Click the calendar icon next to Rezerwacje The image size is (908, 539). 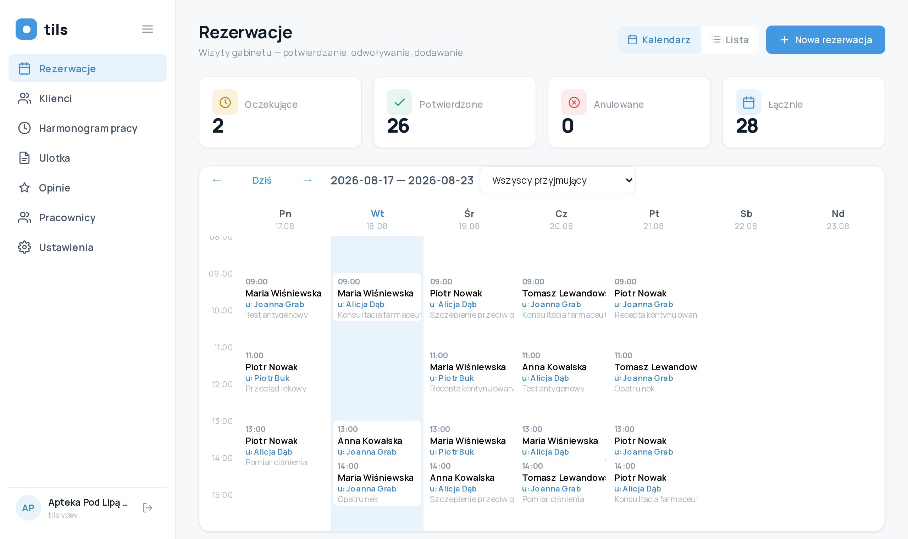(x=24, y=68)
